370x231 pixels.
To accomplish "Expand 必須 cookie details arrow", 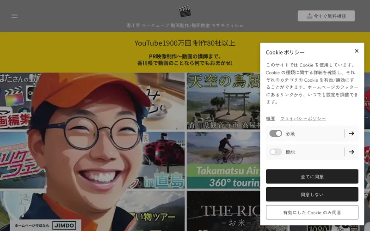I will point(351,134).
